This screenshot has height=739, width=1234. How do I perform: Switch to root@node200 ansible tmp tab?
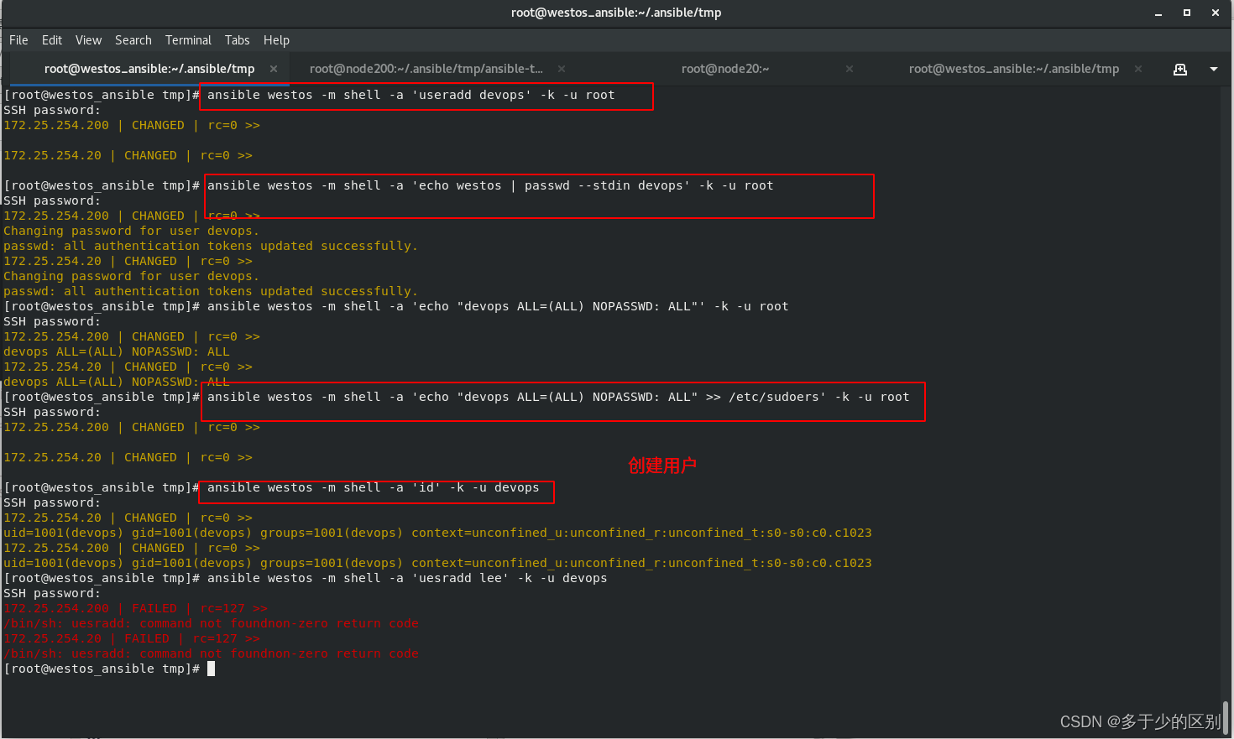426,69
